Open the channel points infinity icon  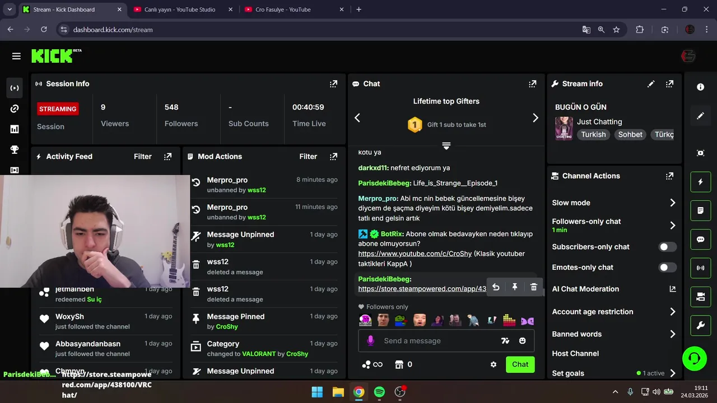(x=373, y=364)
